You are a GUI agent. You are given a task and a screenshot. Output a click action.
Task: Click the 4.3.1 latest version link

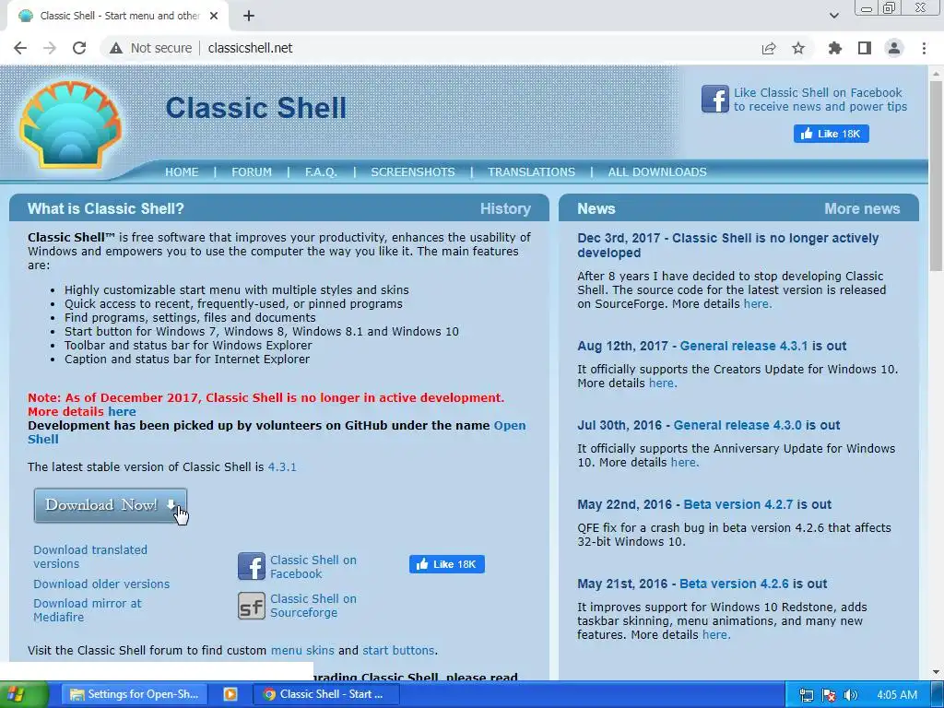(x=282, y=467)
